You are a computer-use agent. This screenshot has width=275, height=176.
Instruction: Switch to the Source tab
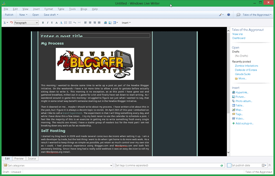(x=32, y=158)
